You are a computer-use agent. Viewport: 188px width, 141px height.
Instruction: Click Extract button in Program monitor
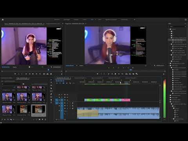click(x=130, y=74)
